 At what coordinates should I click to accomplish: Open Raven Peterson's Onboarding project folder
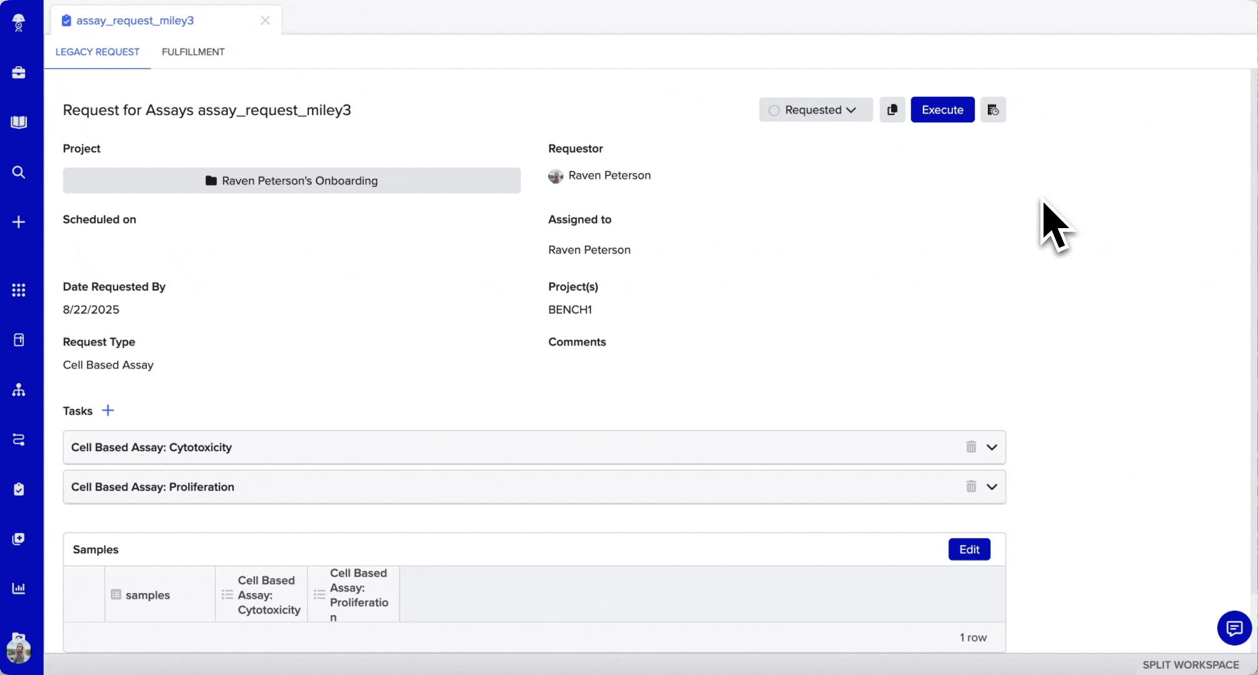point(291,181)
